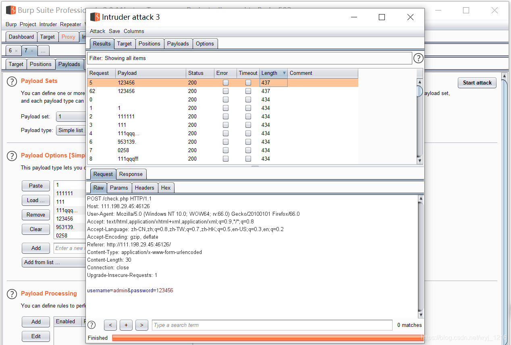The image size is (511, 345).
Task: Click scroll down arrow of request pane
Action: tap(421, 315)
